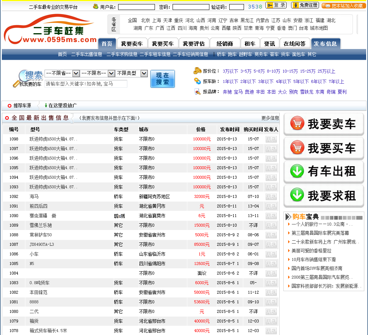368x335 pixels.
Task: Filter by brand 雪铁龙
Action: [x=307, y=92]
